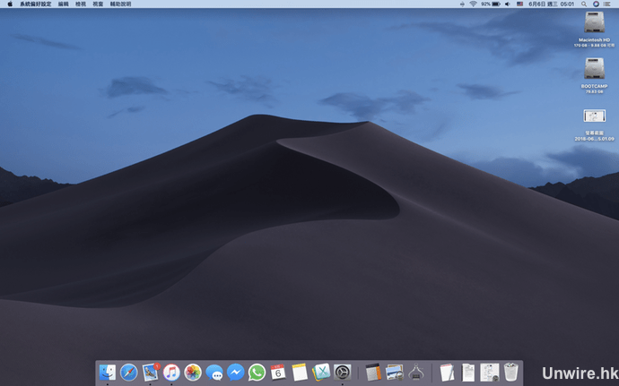Open Finder from the Dock
619x386 pixels.
(x=108, y=373)
